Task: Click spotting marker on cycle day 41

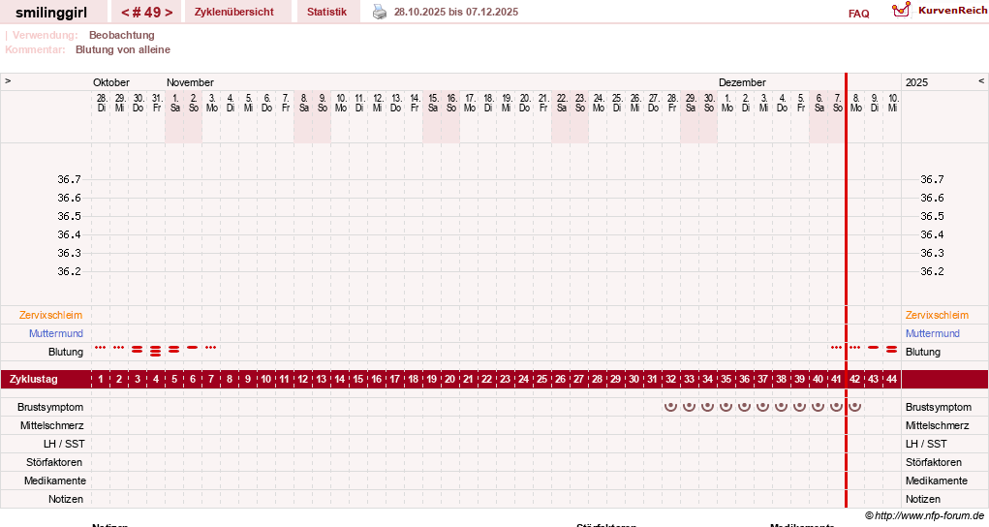Action: click(836, 347)
